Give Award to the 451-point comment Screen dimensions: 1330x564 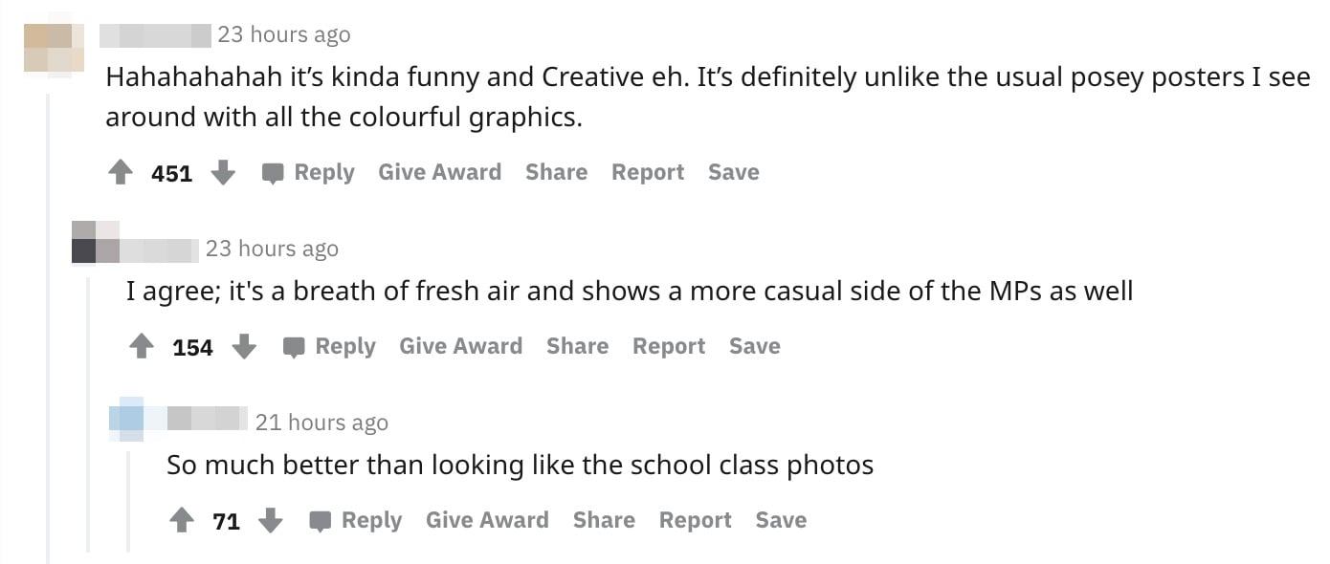(x=439, y=173)
